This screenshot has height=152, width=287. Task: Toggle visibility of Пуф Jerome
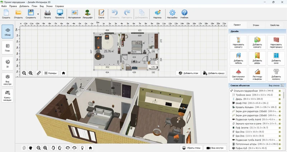(280, 128)
